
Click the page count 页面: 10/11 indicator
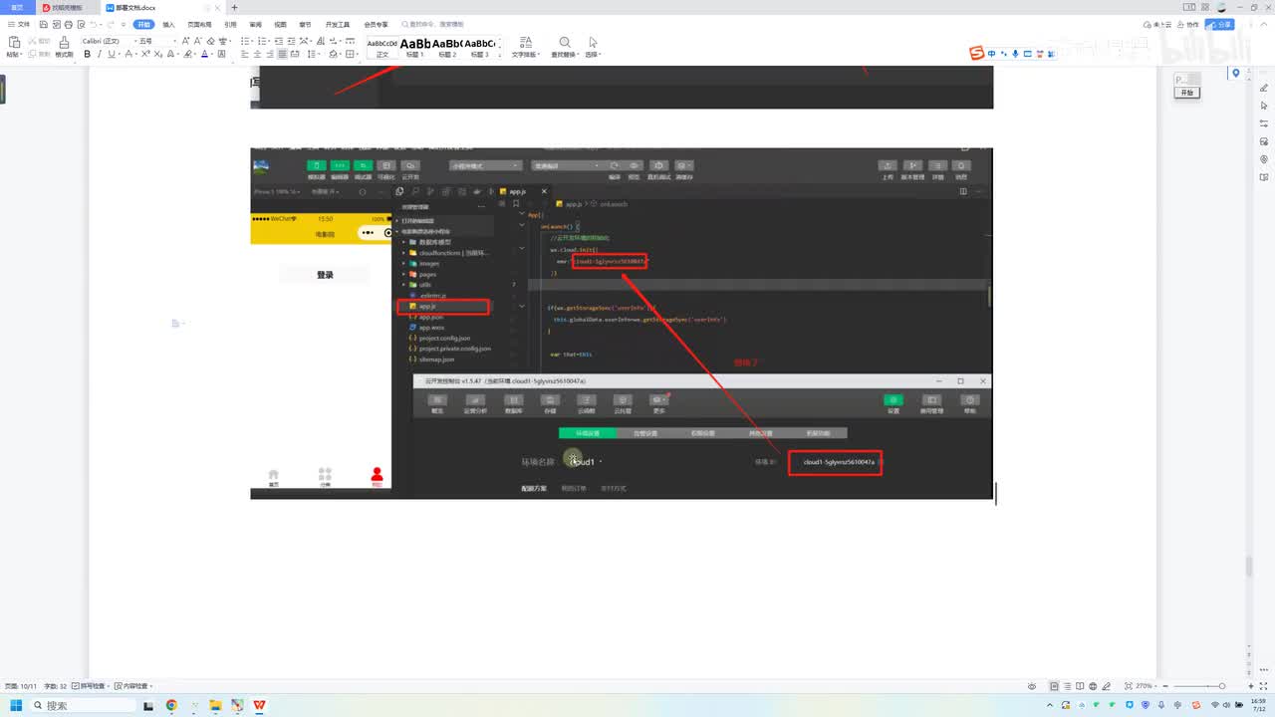[x=22, y=687]
